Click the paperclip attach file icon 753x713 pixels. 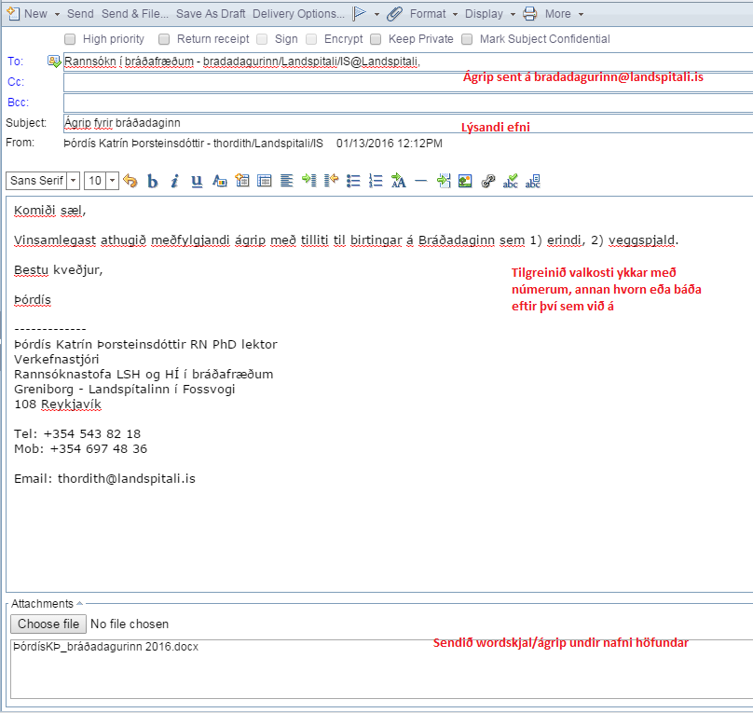tap(395, 14)
